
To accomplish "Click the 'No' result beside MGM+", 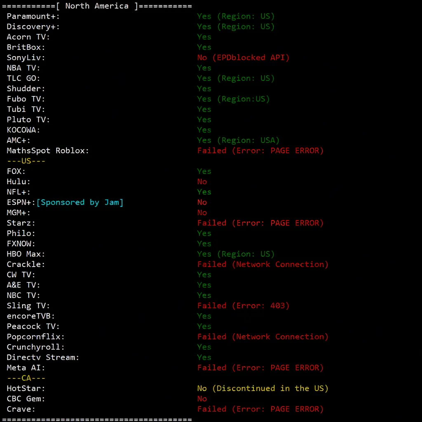I will pyautogui.click(x=202, y=213).
